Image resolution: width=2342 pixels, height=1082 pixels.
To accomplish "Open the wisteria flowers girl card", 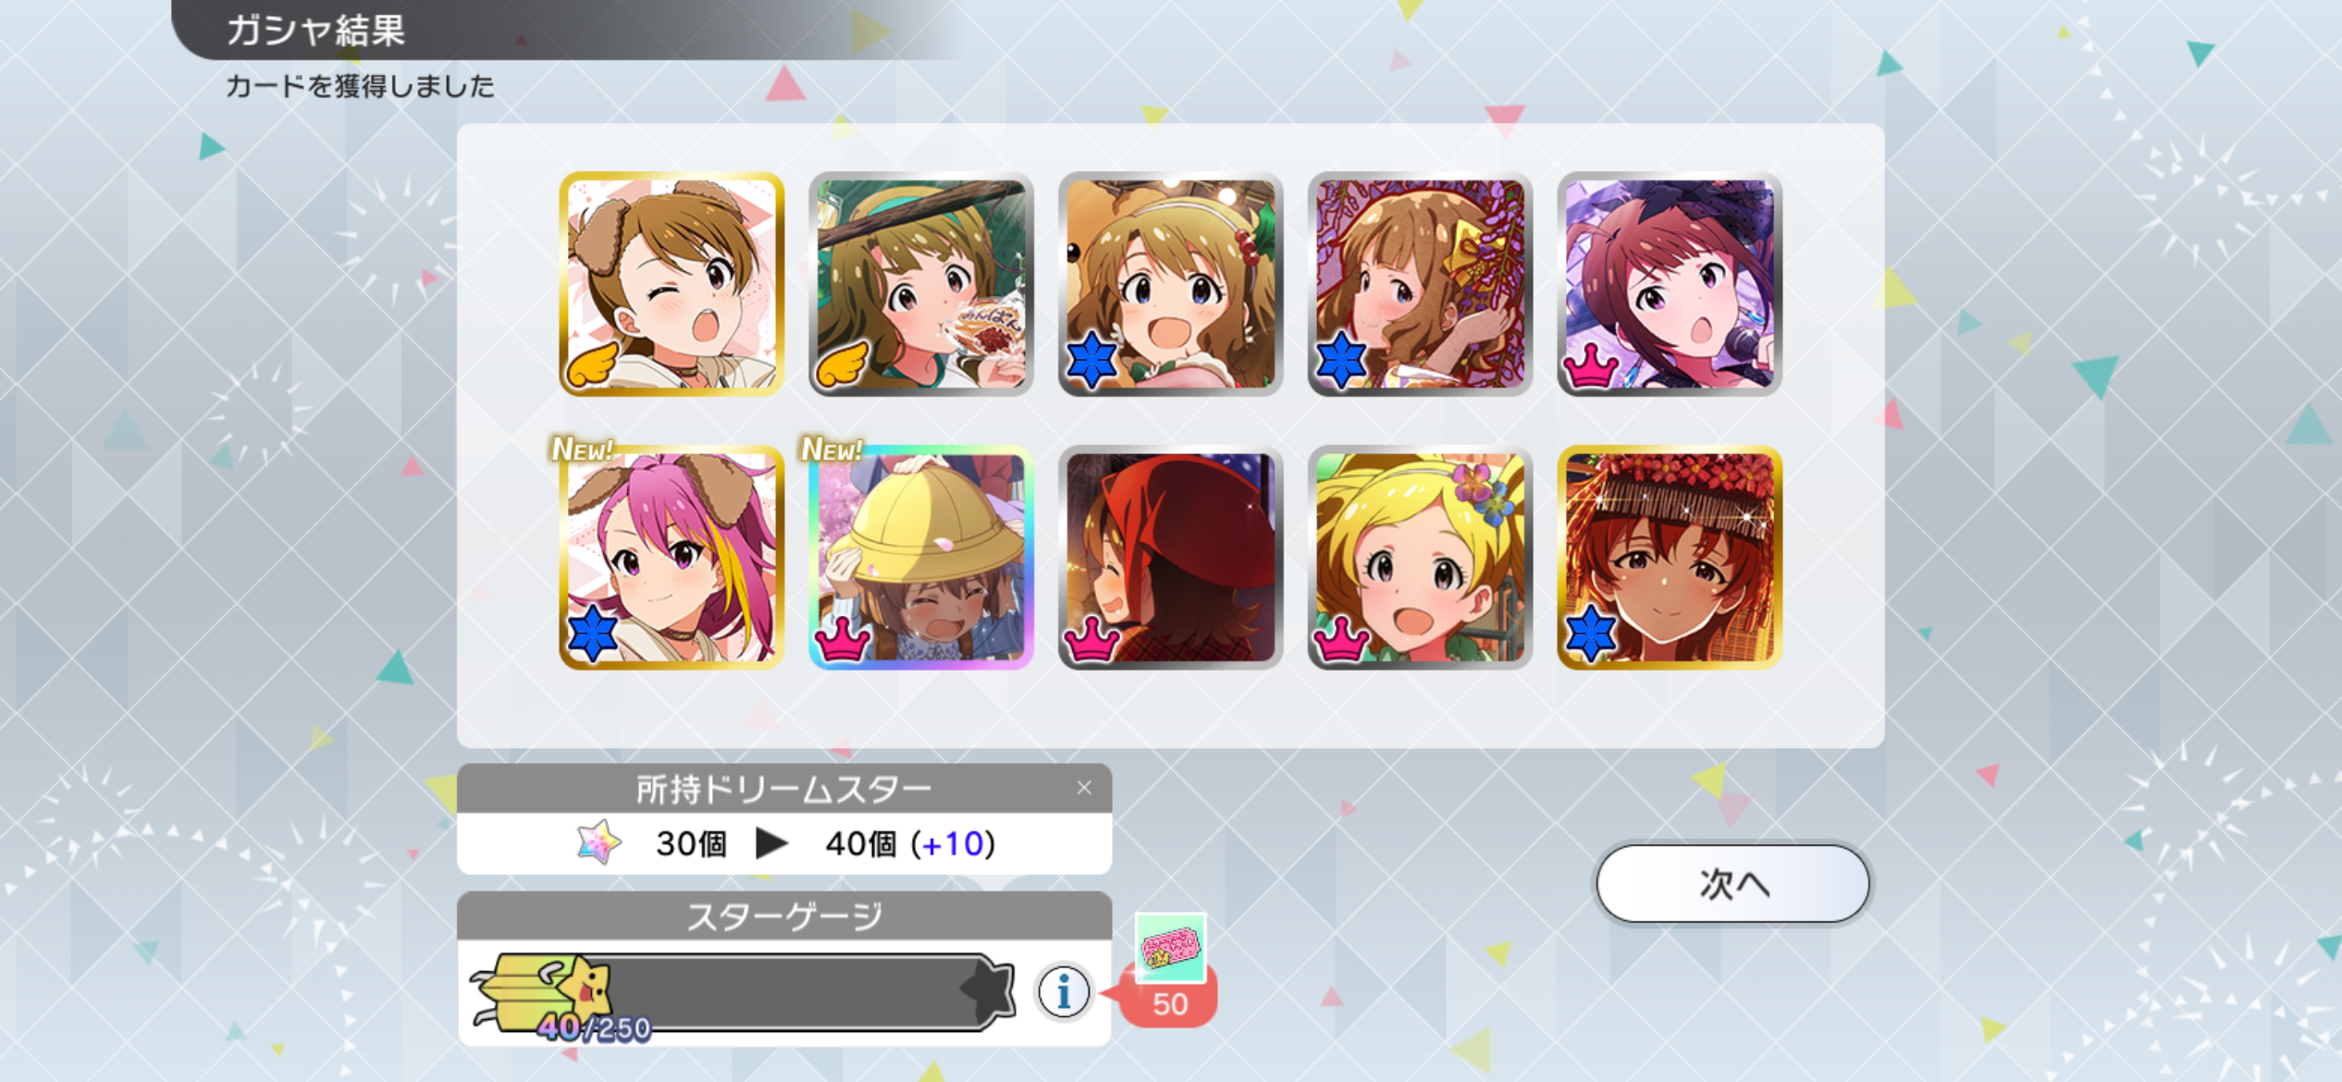I will 1420,284.
